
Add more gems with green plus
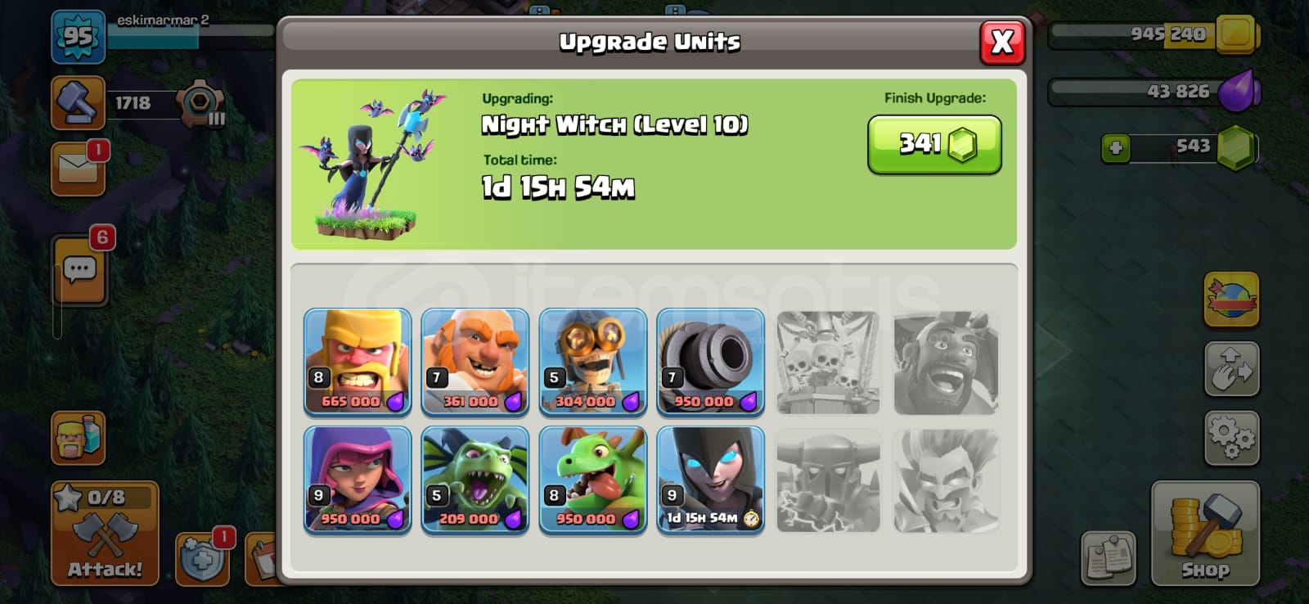click(x=1116, y=148)
